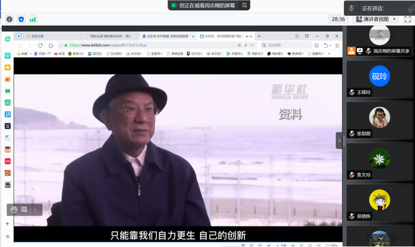Open the sharing banner menu icon
The height and width of the screenshot is (247, 415).
click(x=244, y=5)
